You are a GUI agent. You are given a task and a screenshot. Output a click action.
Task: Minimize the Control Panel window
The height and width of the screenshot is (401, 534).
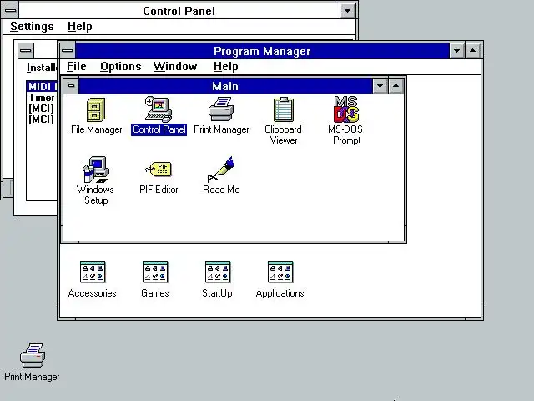(347, 11)
